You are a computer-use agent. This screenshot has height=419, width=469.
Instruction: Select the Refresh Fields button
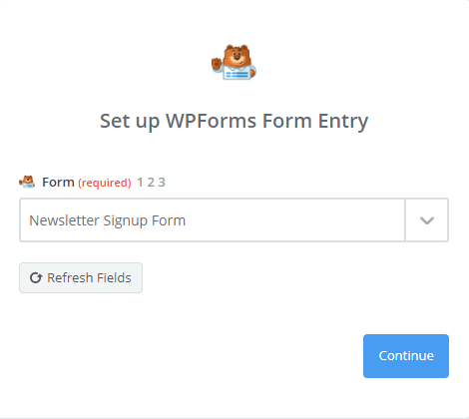[81, 277]
